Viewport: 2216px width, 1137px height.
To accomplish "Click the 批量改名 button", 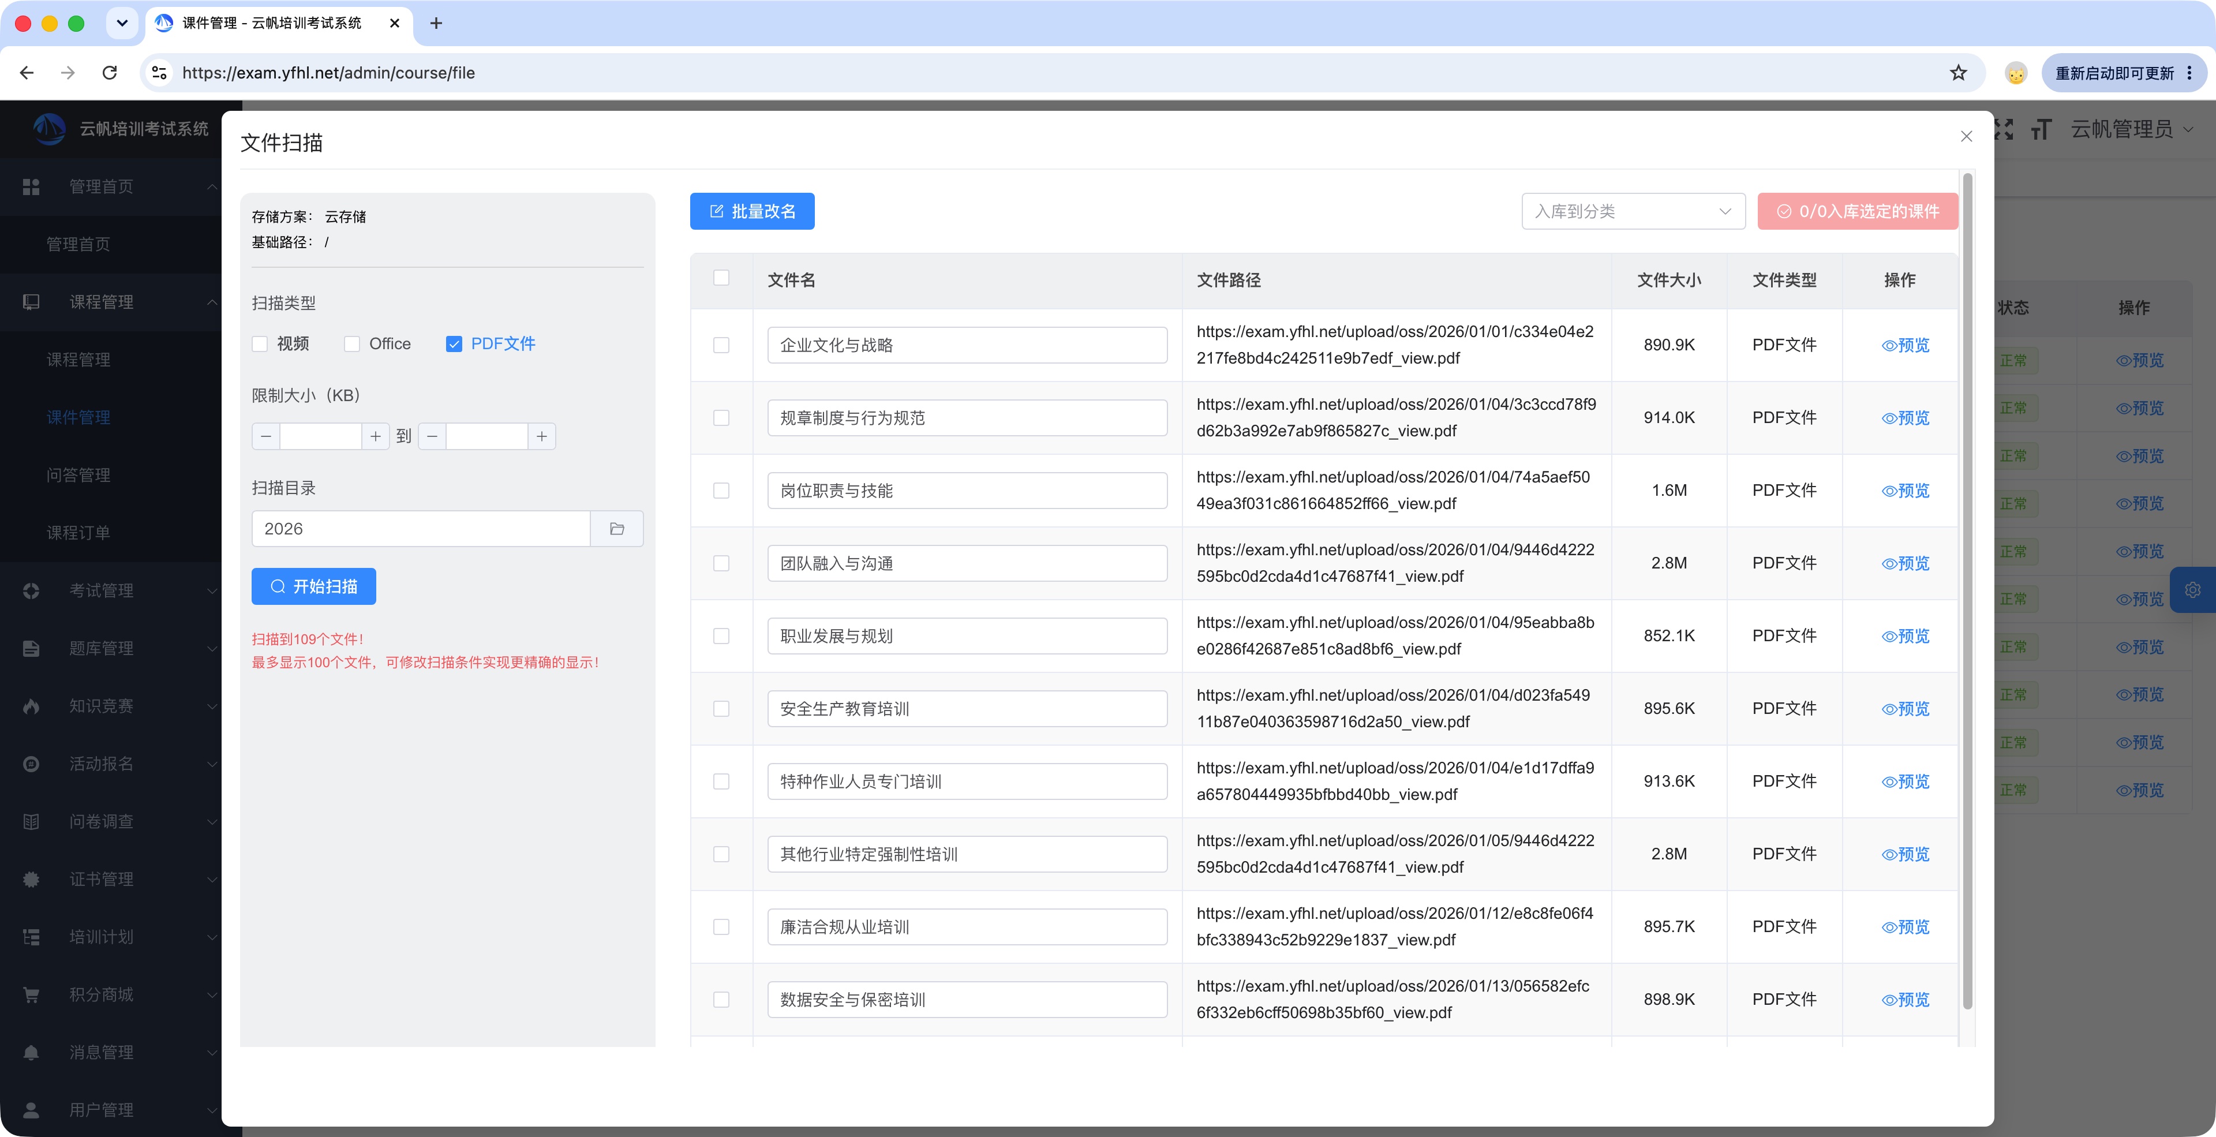I will 752,212.
